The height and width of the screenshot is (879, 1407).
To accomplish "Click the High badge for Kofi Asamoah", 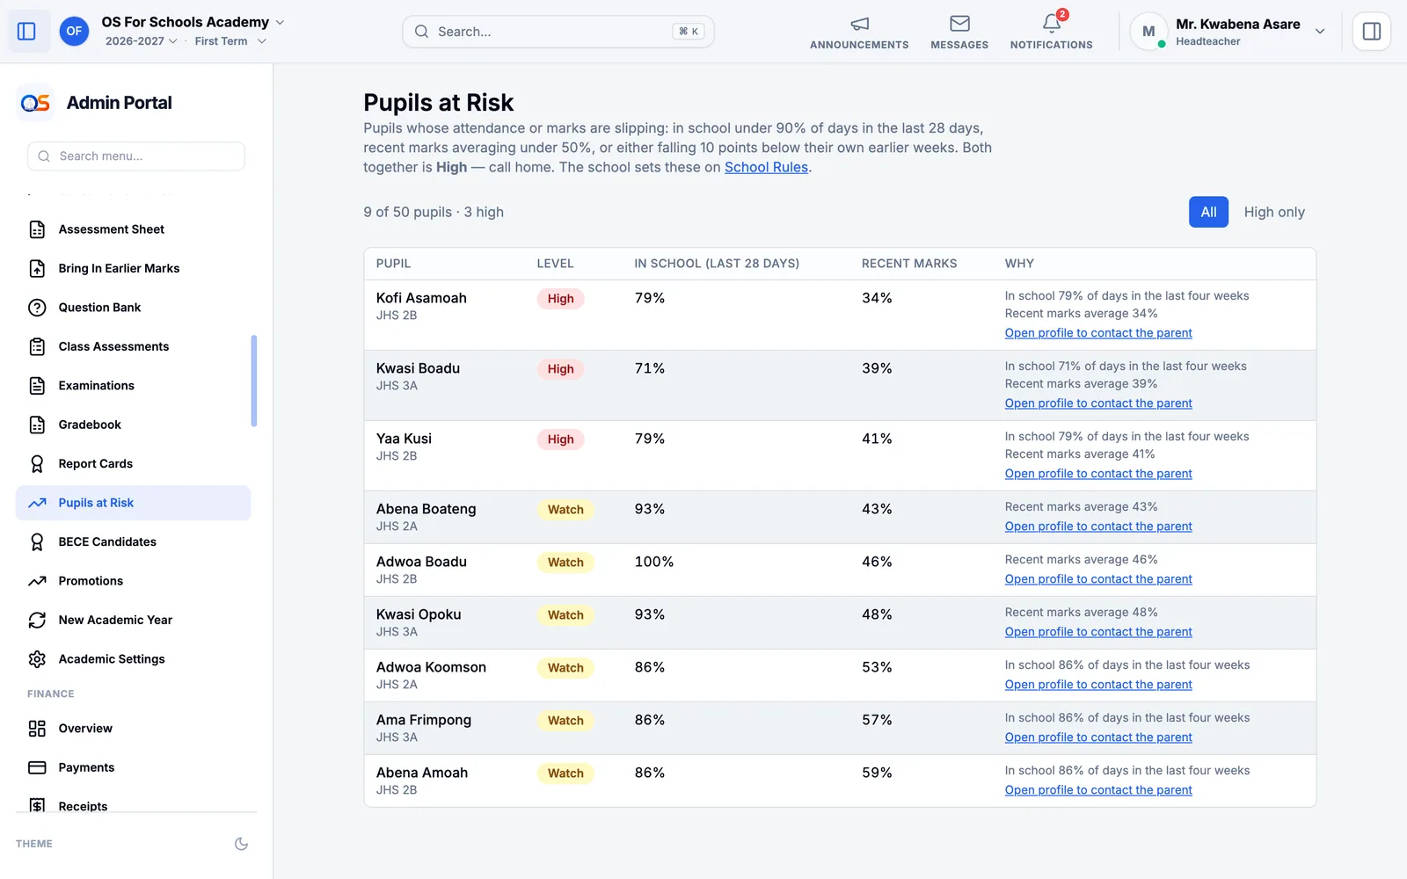I will pos(560,299).
